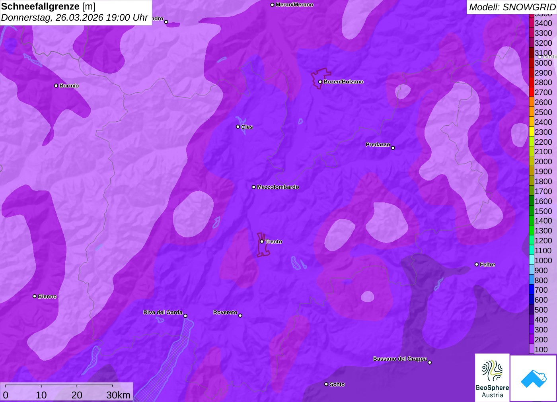Select the 2300 yellow legend swatch
This screenshot has height=402, width=557.
(532, 132)
